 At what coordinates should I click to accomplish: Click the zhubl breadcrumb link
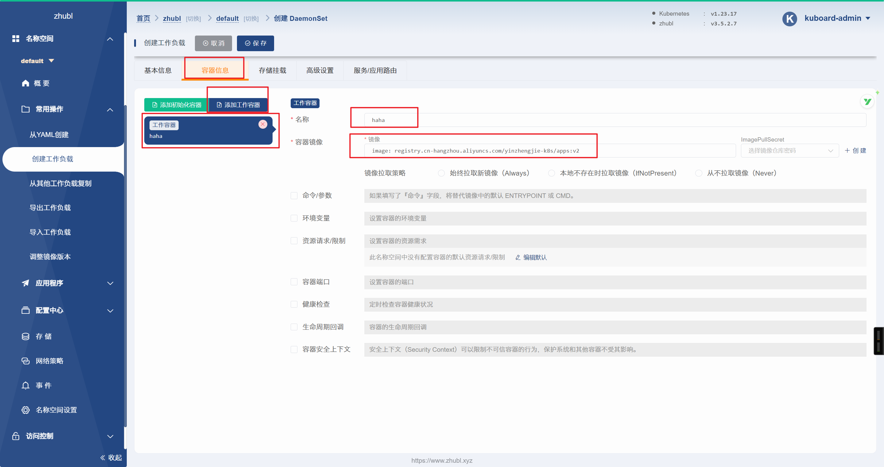click(172, 18)
